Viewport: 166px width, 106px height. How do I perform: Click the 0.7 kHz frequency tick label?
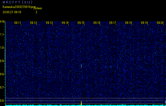pos(2,87)
